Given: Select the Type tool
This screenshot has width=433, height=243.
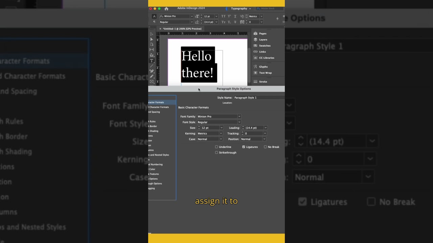Looking at the screenshot, I should tap(152, 60).
